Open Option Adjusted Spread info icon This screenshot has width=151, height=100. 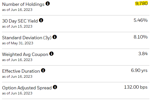pyautogui.click(x=55, y=87)
